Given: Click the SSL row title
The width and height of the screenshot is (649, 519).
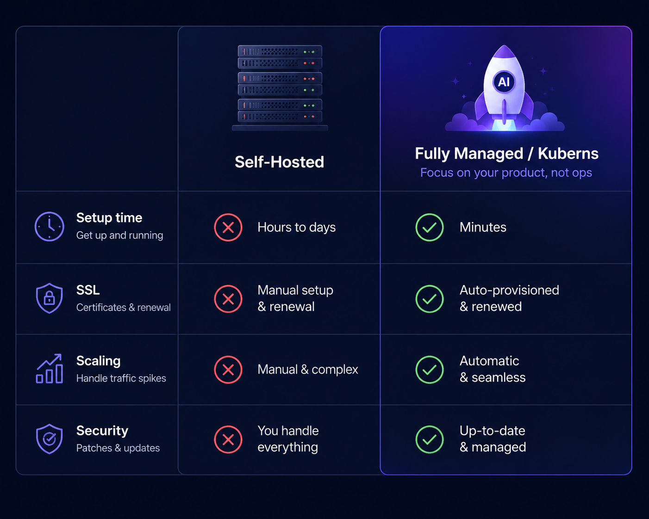Looking at the screenshot, I should (88, 290).
